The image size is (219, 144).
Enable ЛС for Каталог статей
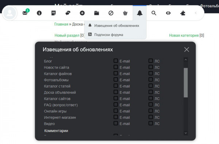(150, 86)
